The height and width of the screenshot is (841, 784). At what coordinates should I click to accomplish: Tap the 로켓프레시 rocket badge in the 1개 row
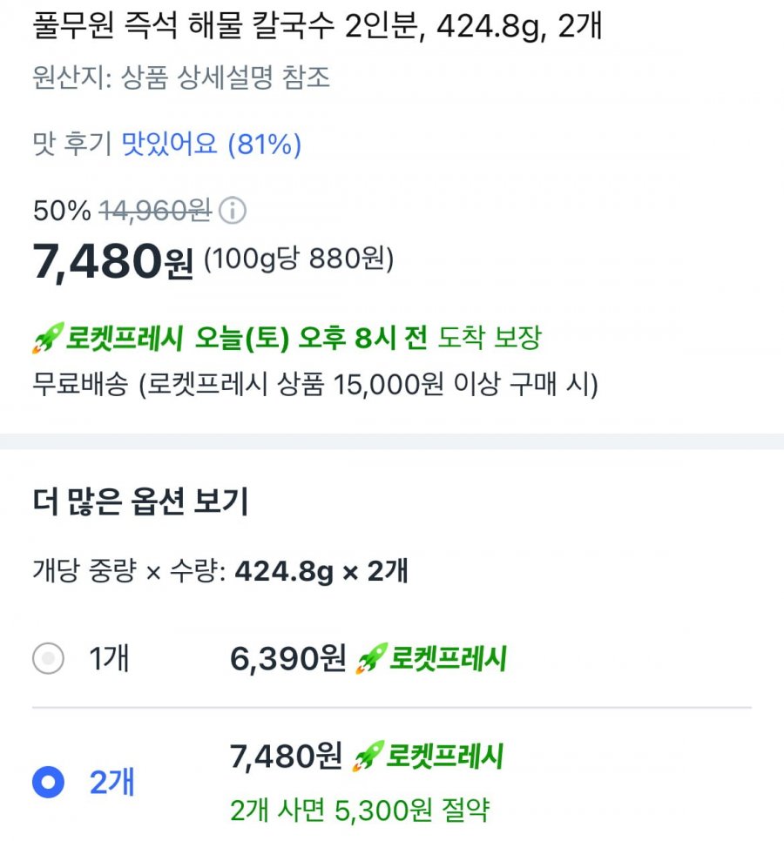(x=431, y=659)
